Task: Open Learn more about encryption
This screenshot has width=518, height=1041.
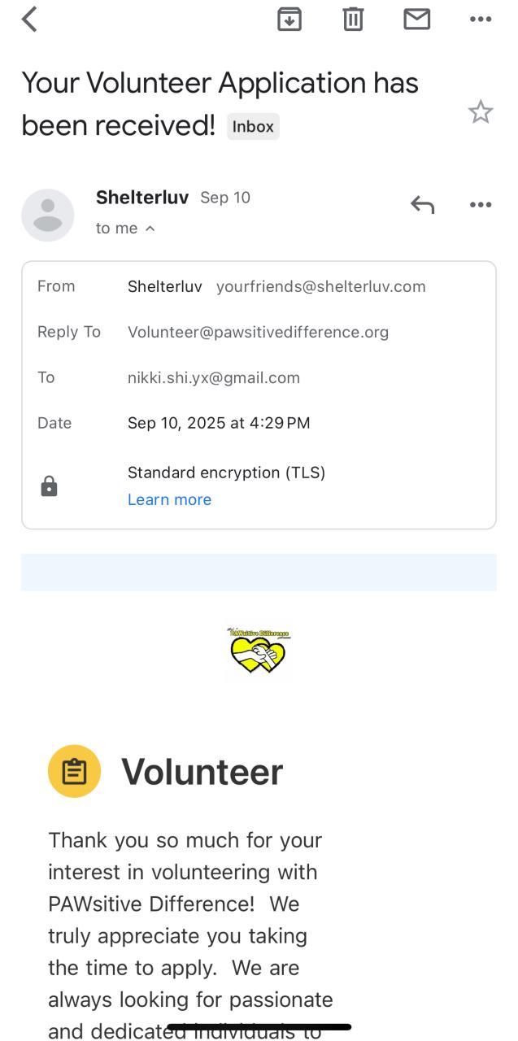Action: 169,499
